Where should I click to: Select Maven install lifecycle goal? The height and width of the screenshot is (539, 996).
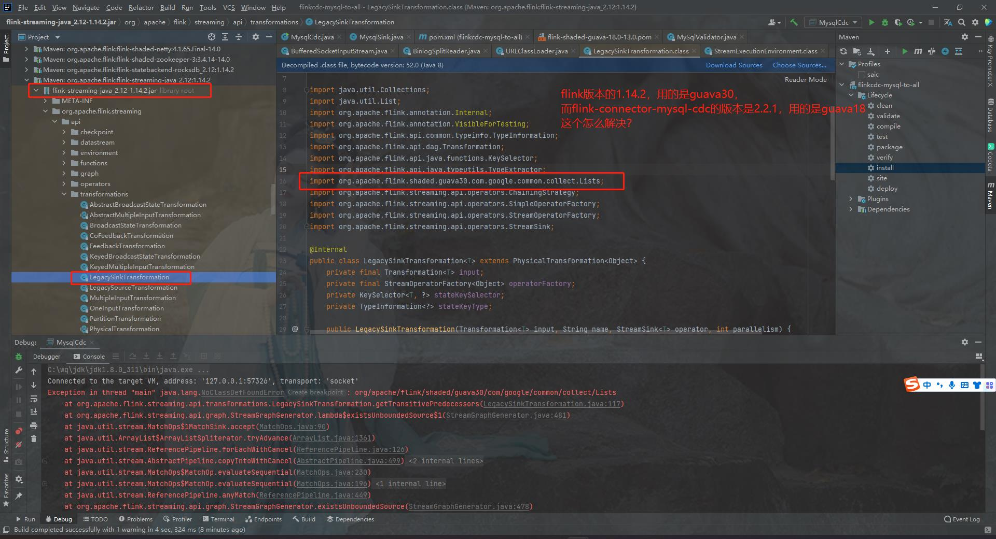click(884, 168)
